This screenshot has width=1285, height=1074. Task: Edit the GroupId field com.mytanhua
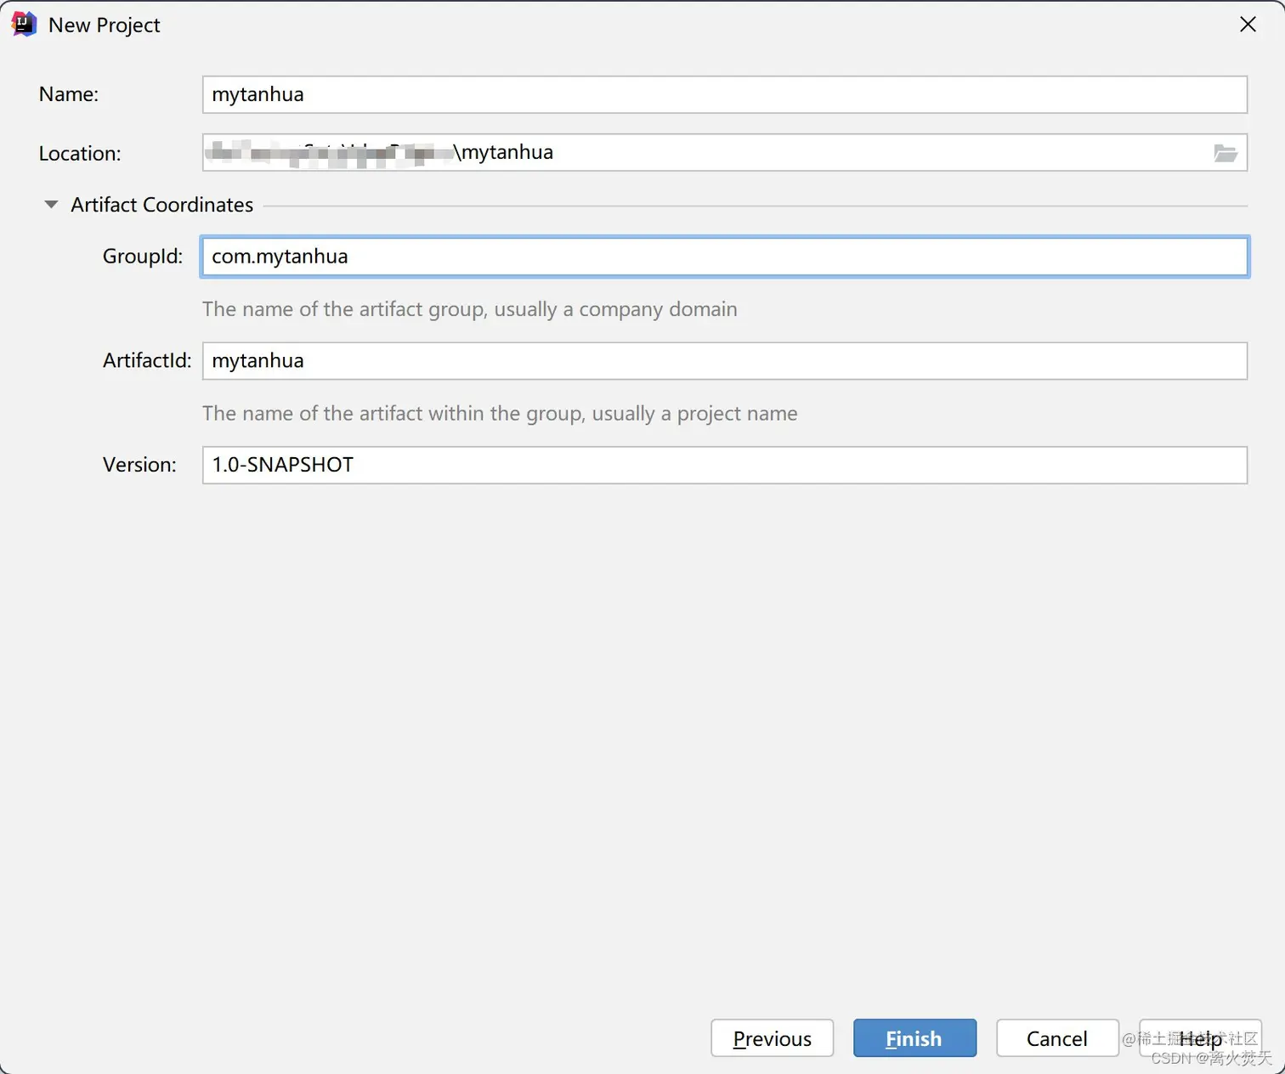point(725,257)
